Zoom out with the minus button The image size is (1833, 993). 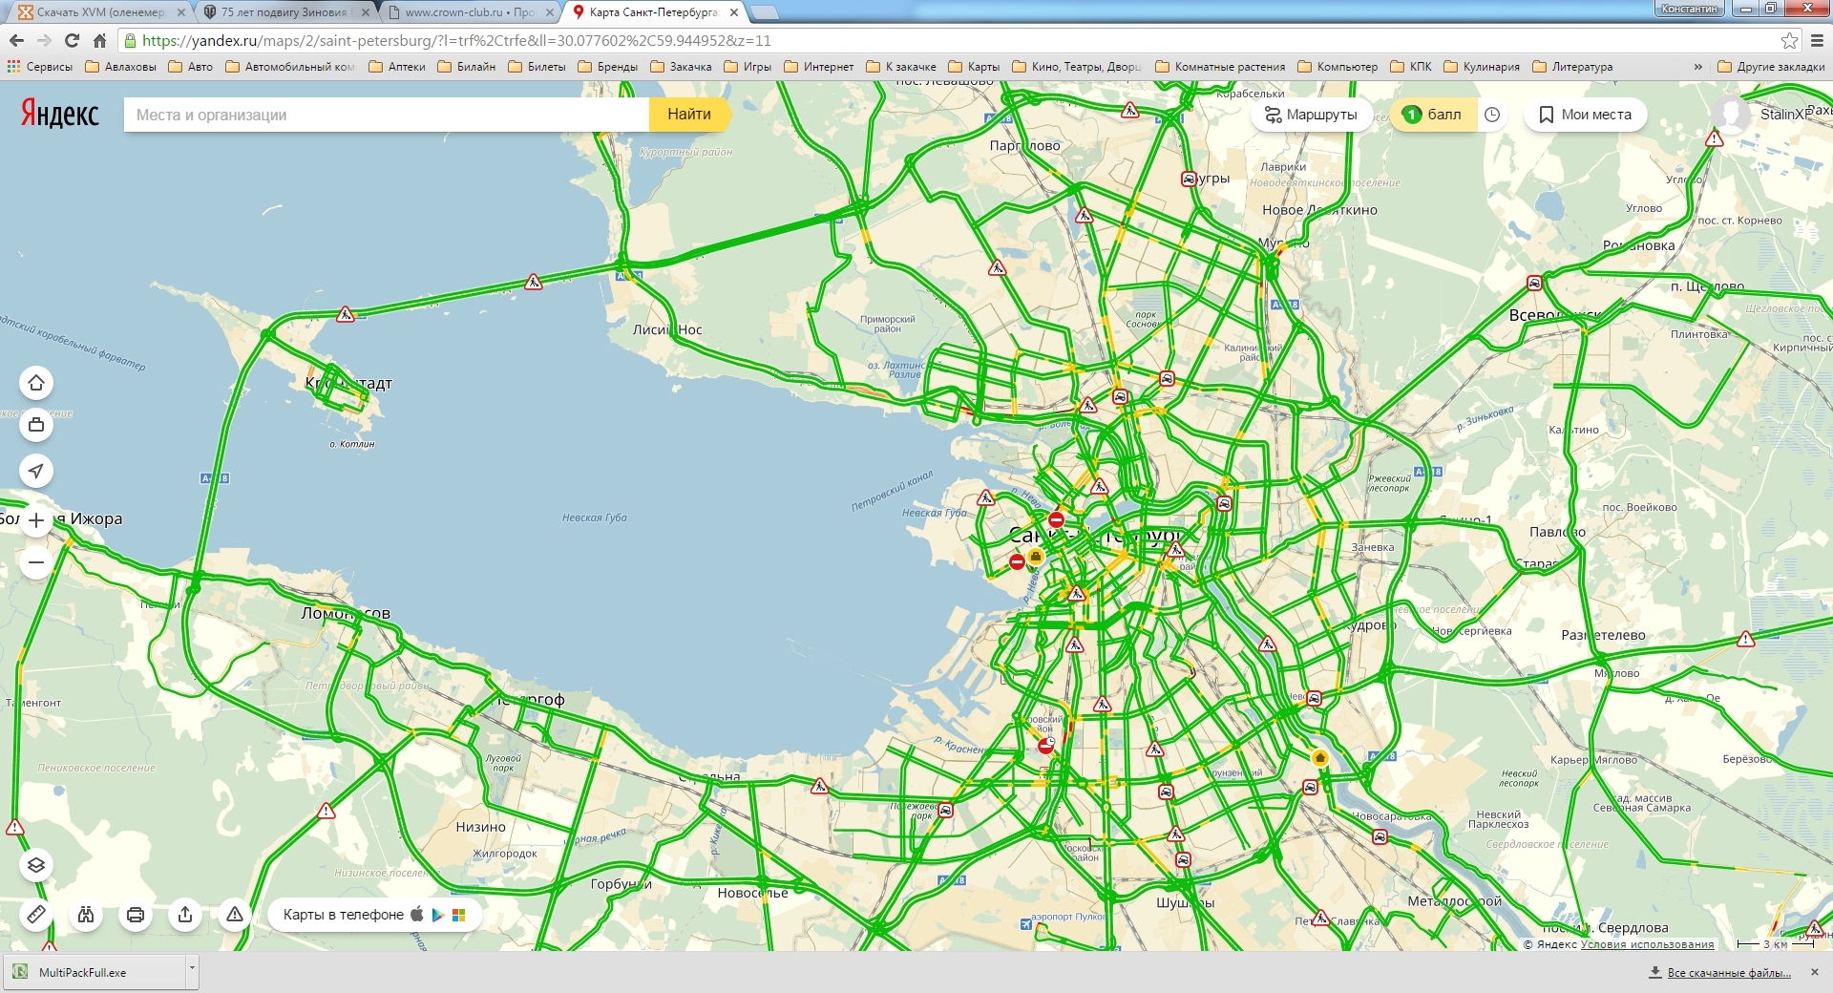(36, 562)
